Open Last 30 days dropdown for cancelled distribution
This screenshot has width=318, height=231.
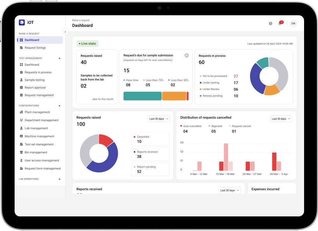tap(281, 119)
